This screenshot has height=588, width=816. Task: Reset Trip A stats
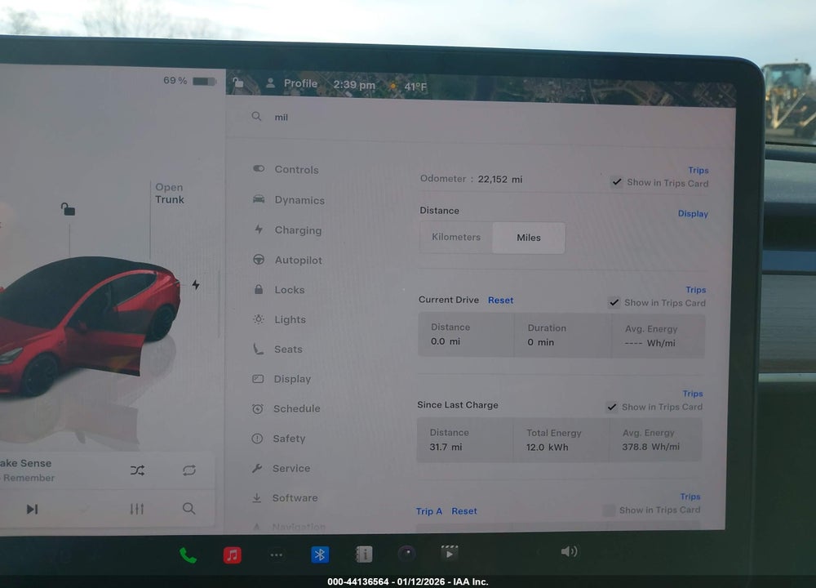[x=464, y=511]
